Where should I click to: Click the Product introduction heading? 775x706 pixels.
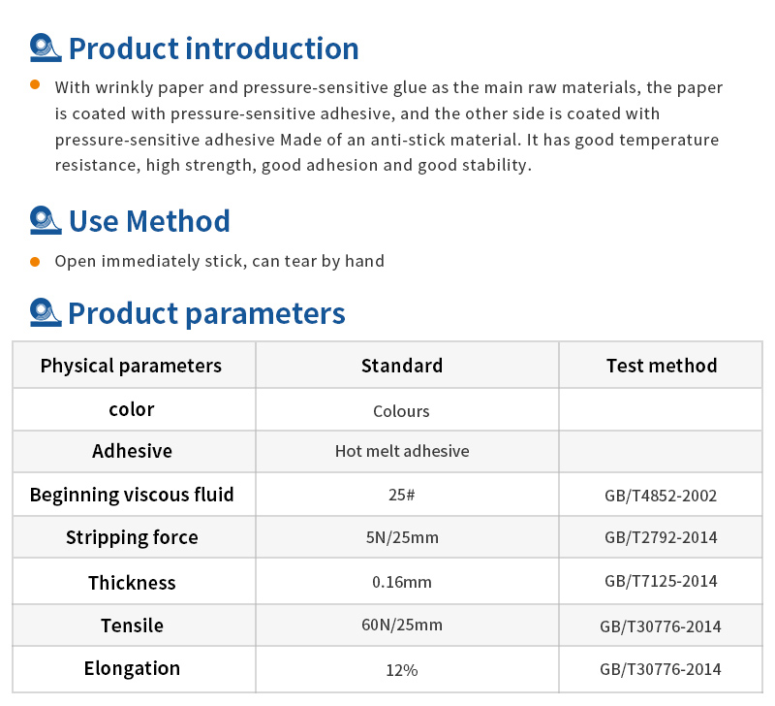point(213,48)
